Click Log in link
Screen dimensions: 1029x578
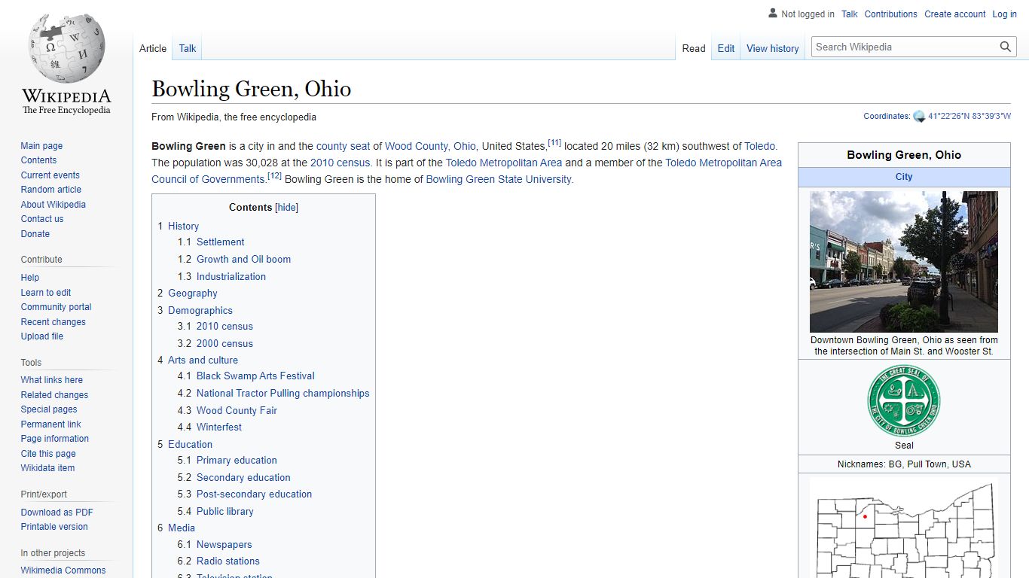click(1005, 14)
